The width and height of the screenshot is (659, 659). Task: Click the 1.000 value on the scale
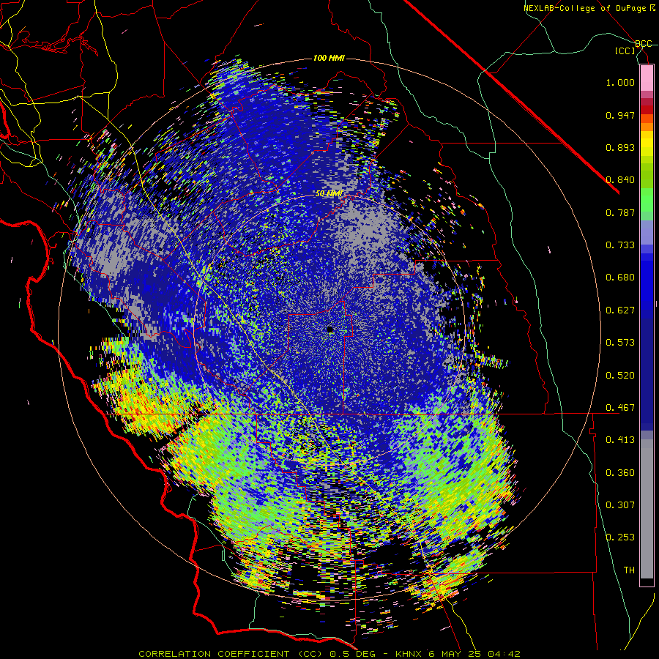(620, 82)
